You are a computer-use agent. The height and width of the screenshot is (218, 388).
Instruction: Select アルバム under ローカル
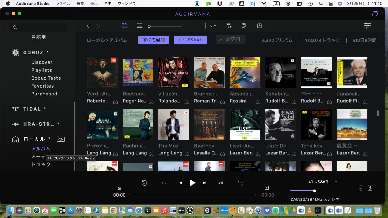coord(41,149)
